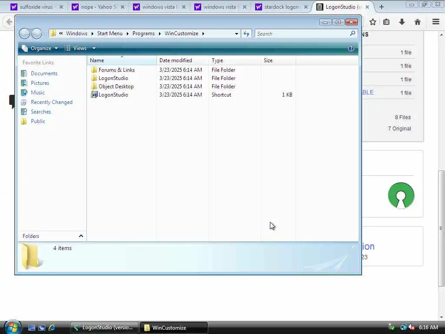Close the 'sulfoxide virus' browser tab

(x=61, y=7)
